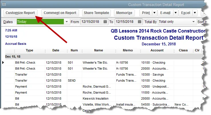Click the Customize Report button
211x115 pixels.
click(20, 13)
